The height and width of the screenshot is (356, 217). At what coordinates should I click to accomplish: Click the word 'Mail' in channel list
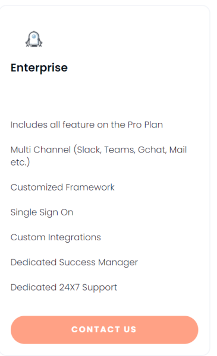coord(178,150)
